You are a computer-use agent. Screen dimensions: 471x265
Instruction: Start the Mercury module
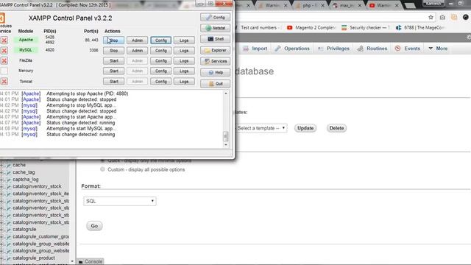[x=113, y=71]
